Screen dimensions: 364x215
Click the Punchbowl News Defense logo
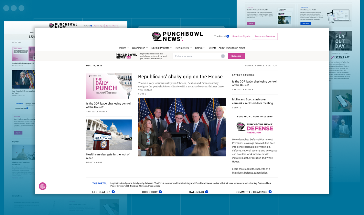255,128
